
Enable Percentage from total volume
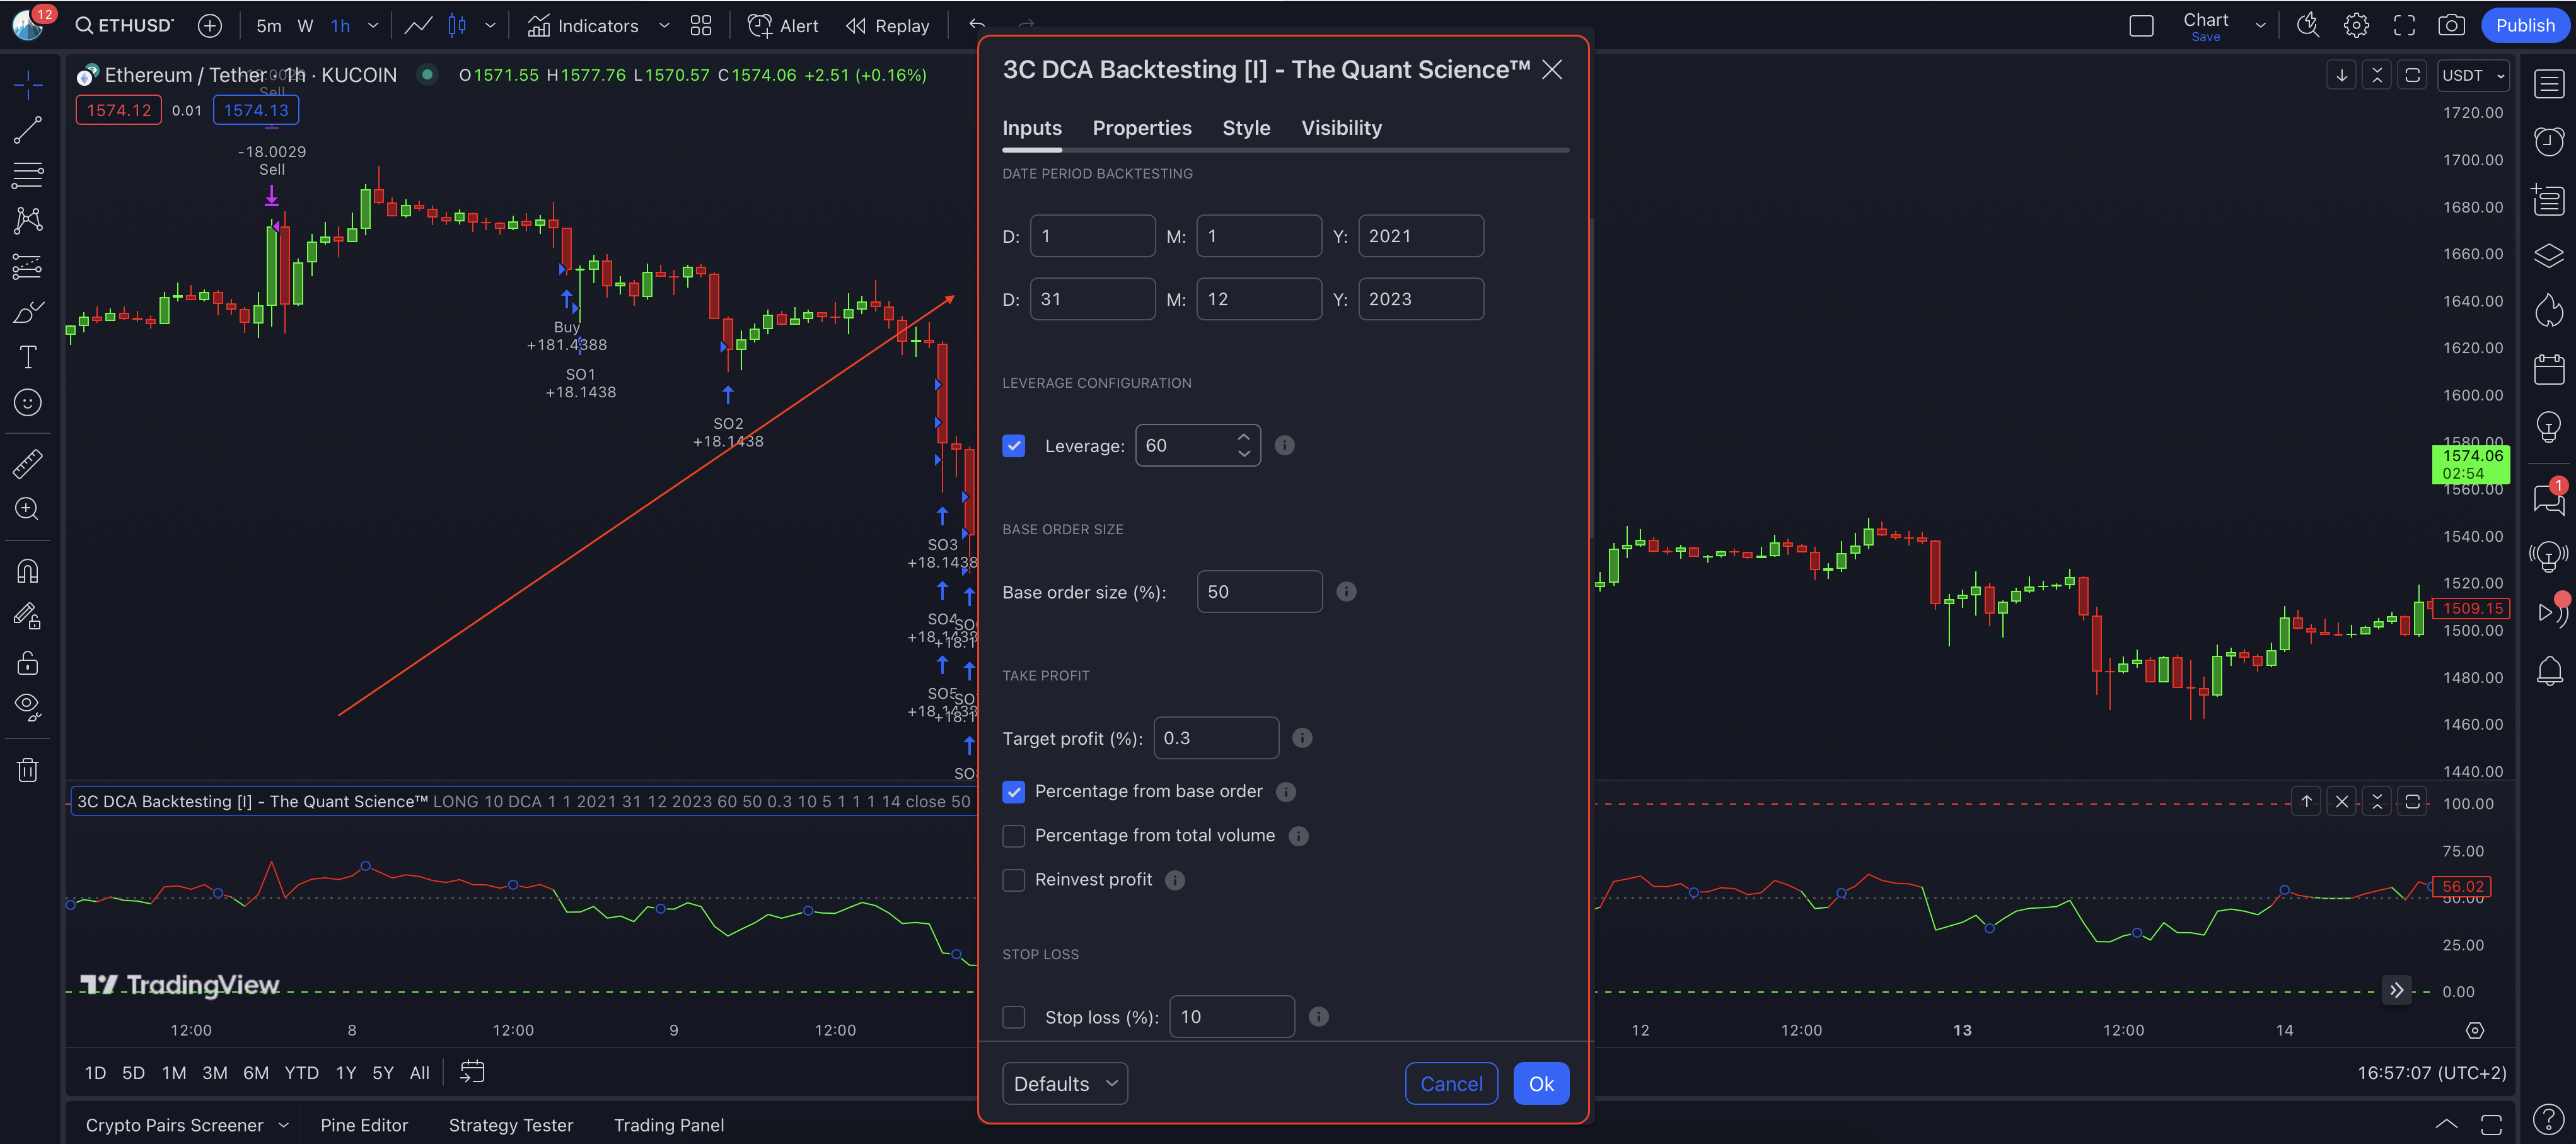(1013, 836)
